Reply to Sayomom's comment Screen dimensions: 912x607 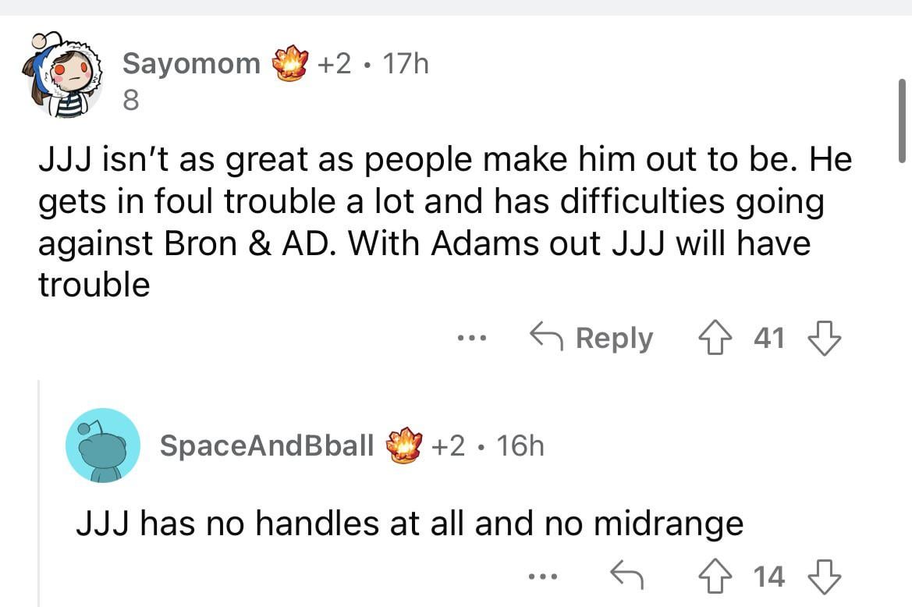[x=592, y=339]
